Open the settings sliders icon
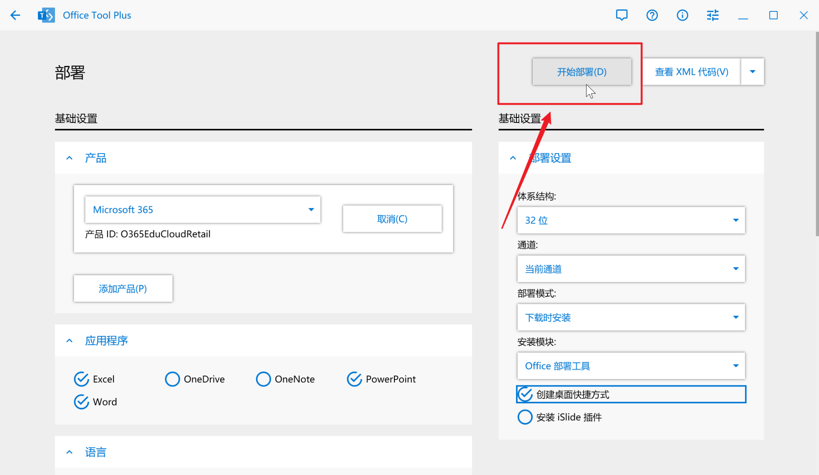The image size is (819, 475). coord(713,15)
